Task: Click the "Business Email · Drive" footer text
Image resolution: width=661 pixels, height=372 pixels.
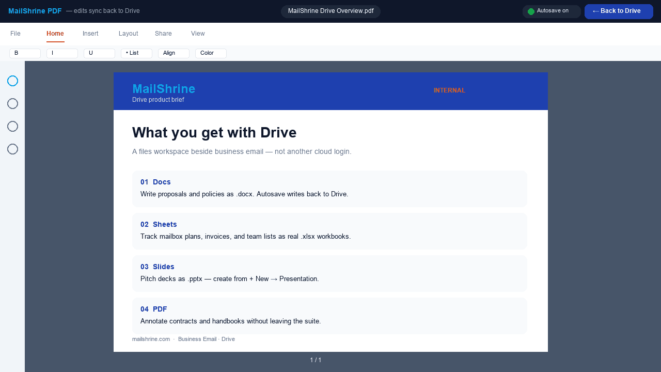Action: click(x=207, y=339)
